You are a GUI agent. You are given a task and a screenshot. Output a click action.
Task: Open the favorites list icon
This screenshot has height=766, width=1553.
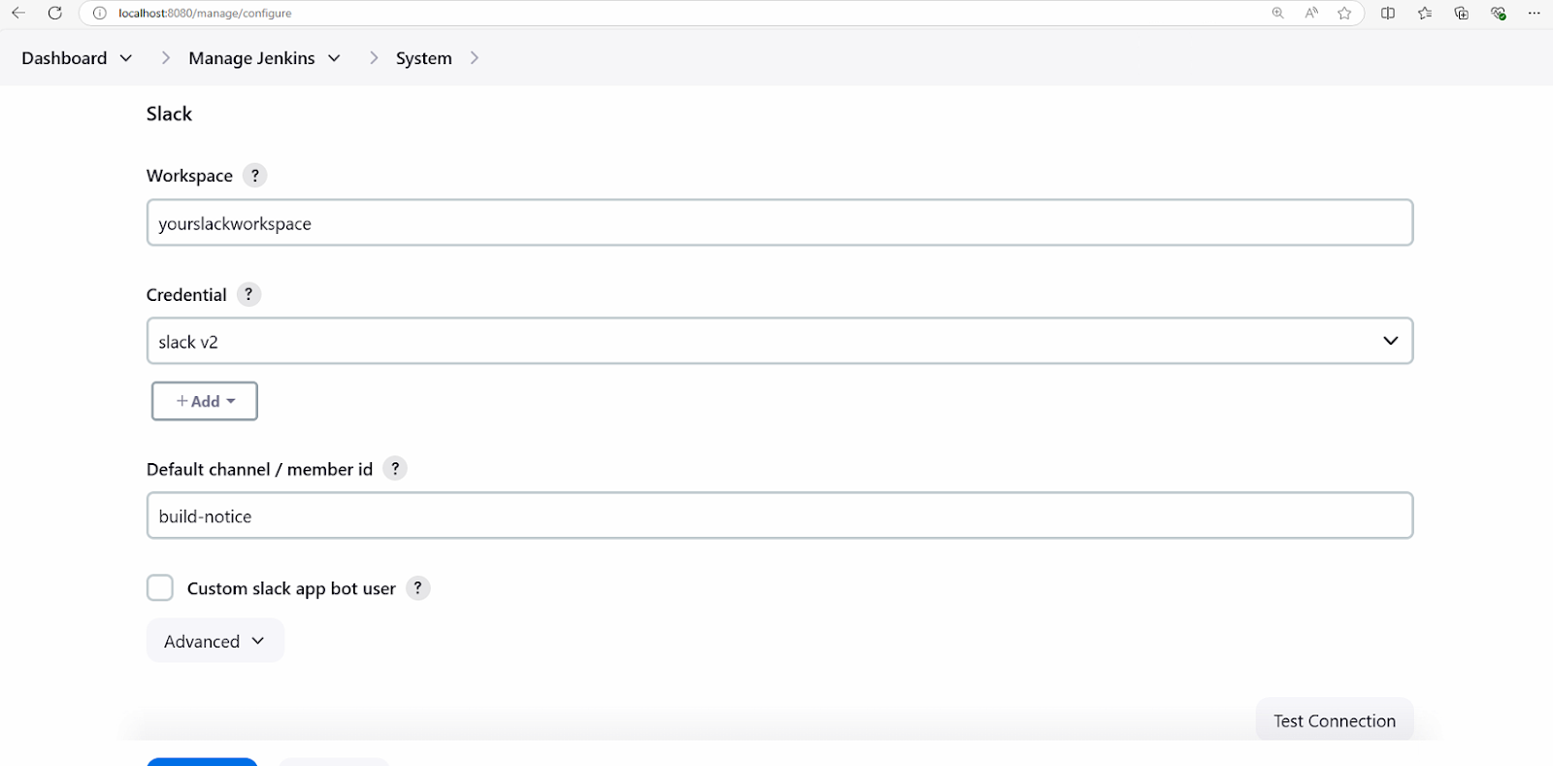(1425, 14)
